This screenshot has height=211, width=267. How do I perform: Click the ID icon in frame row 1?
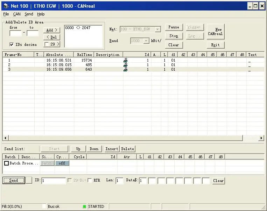pyautogui.click(x=126, y=60)
